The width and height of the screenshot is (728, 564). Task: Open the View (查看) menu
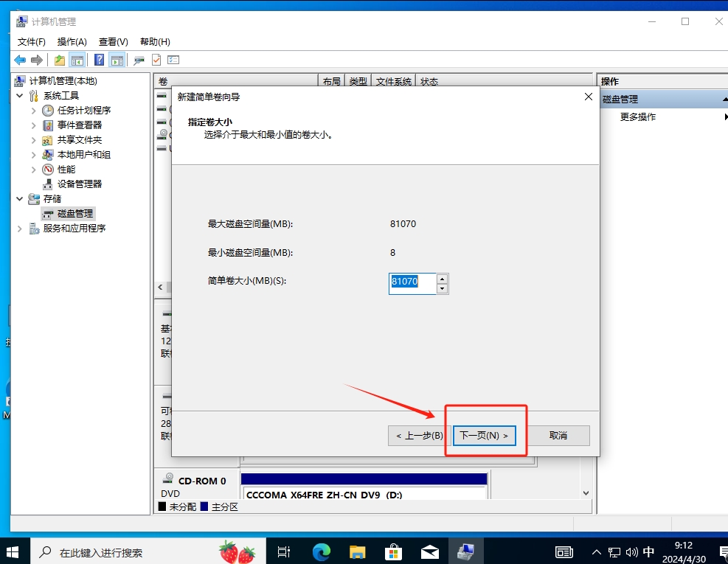[x=114, y=42]
